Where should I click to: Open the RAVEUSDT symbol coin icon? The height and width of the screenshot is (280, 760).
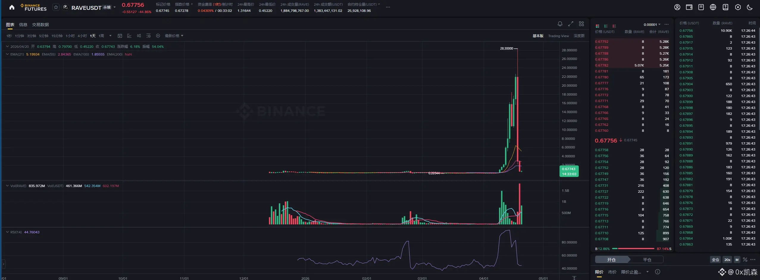point(66,7)
